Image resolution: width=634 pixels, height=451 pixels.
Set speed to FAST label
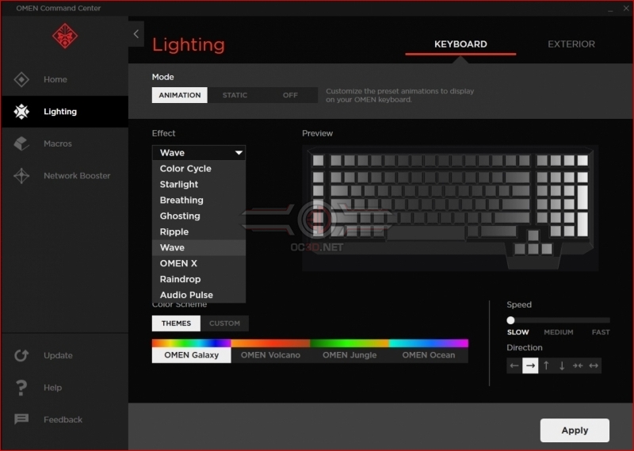[x=601, y=332]
